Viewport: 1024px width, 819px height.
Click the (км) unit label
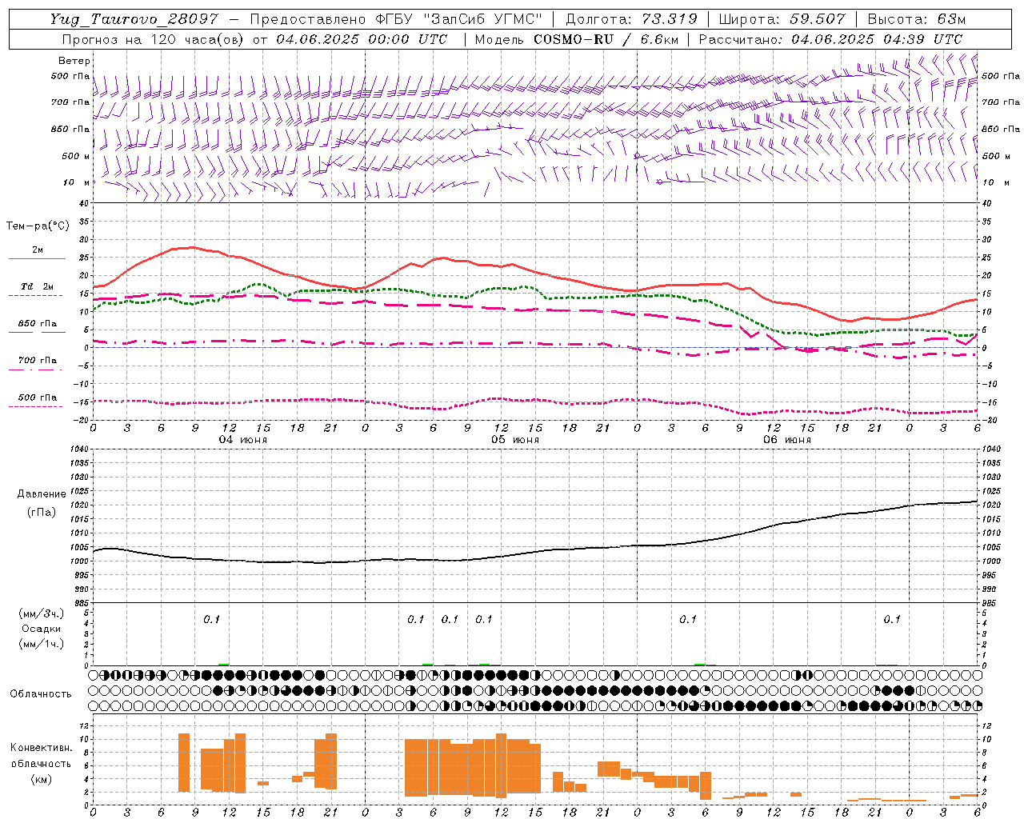[x=42, y=779]
